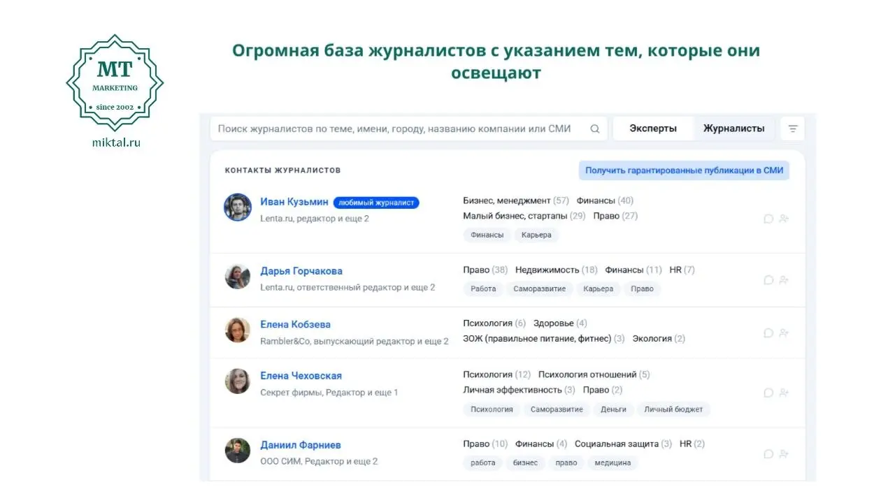This screenshot has width=895, height=503.
Task: Select Иван Кузьмин's Финансы (40) topic
Action: pos(605,201)
